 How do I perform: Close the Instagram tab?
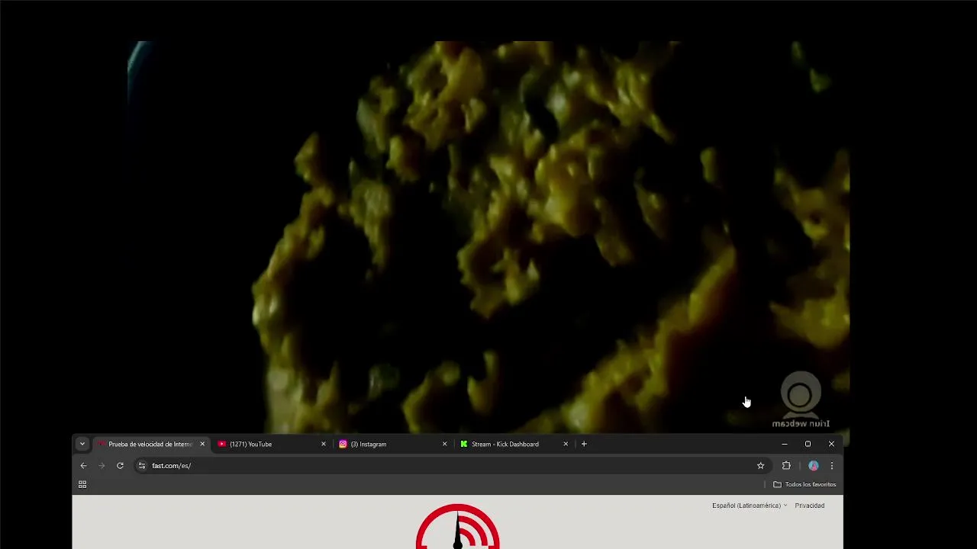(x=445, y=444)
